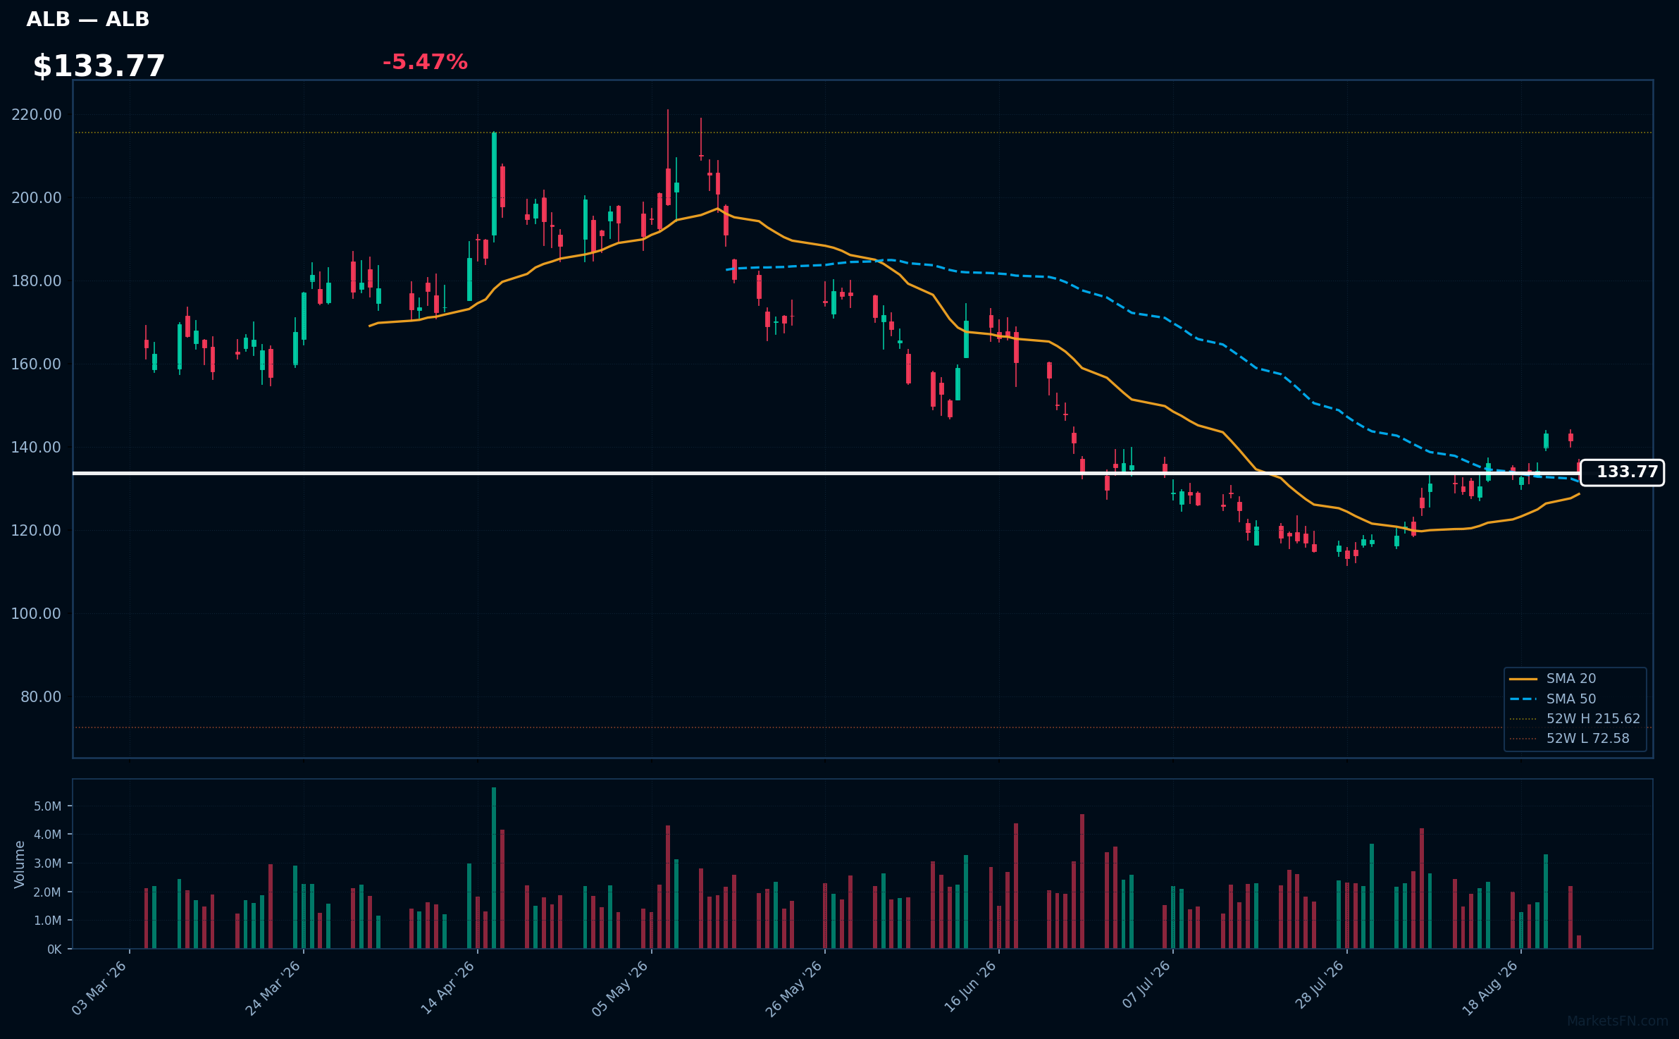
Task: Click the 4.0M volume axis label
Action: (48, 834)
